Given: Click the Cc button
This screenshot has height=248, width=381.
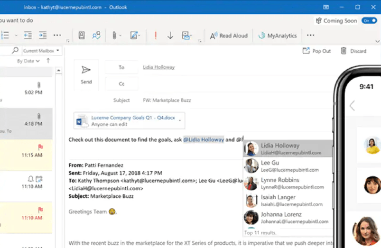Looking at the screenshot, I should pyautogui.click(x=121, y=84).
